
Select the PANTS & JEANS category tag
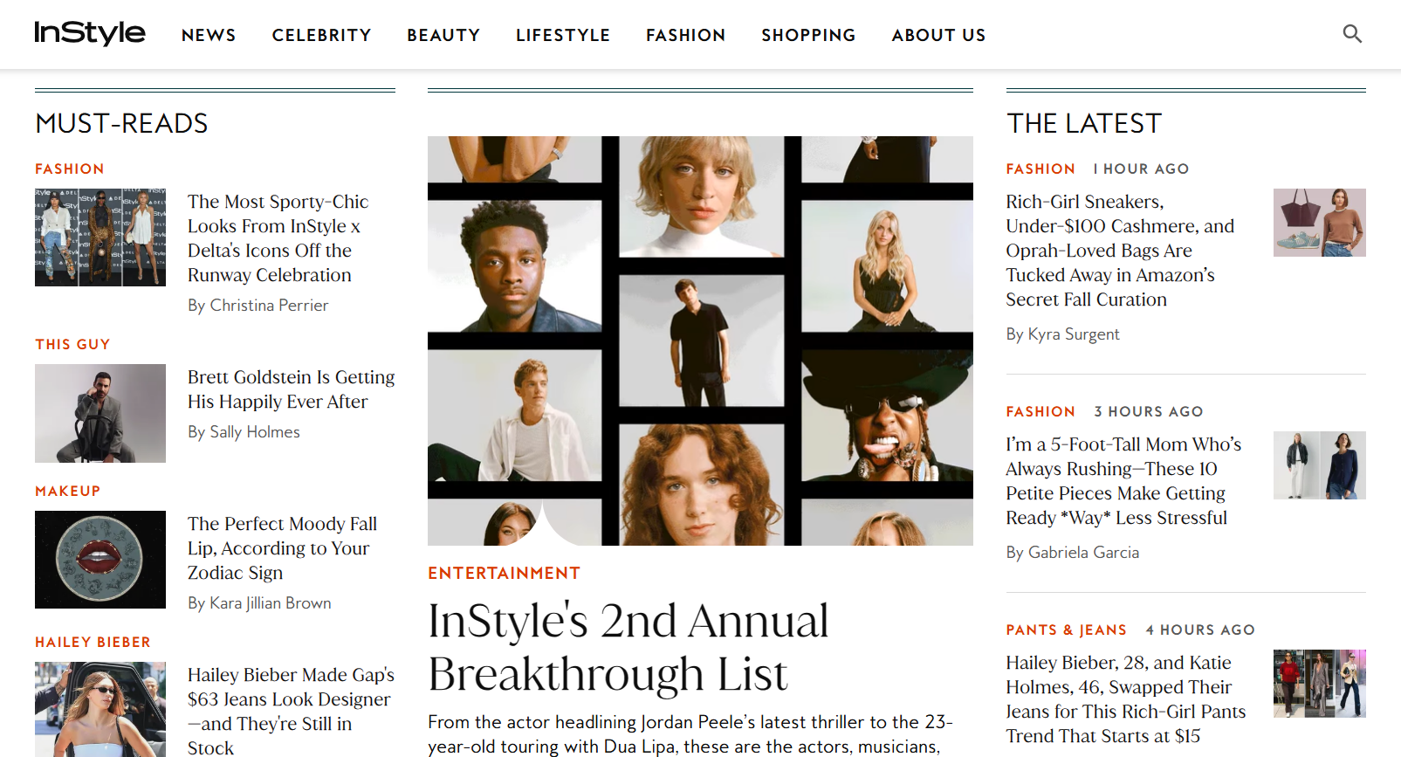tap(1066, 630)
